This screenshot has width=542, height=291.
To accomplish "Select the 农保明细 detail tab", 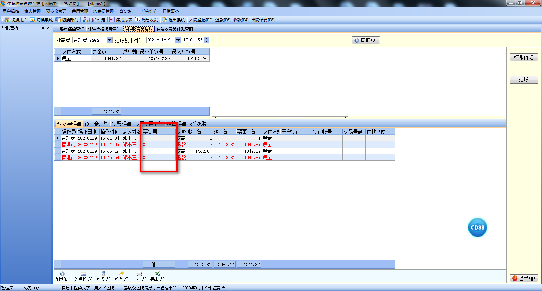I will (199, 124).
